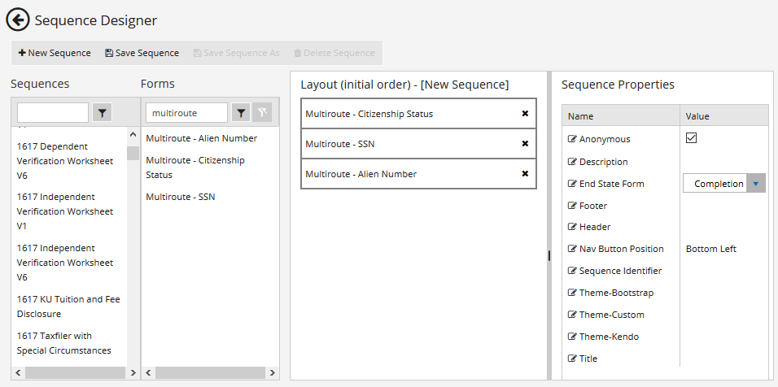778x387 pixels.
Task: Click the New Sequence button
Action: (55, 53)
